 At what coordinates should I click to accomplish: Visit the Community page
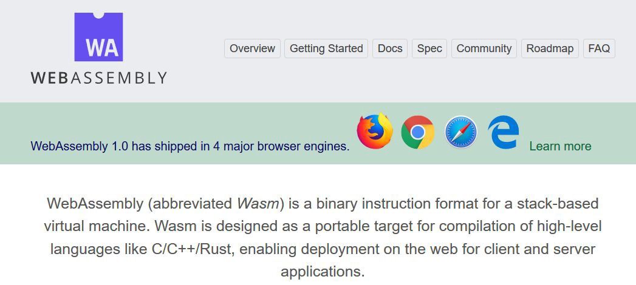[484, 49]
